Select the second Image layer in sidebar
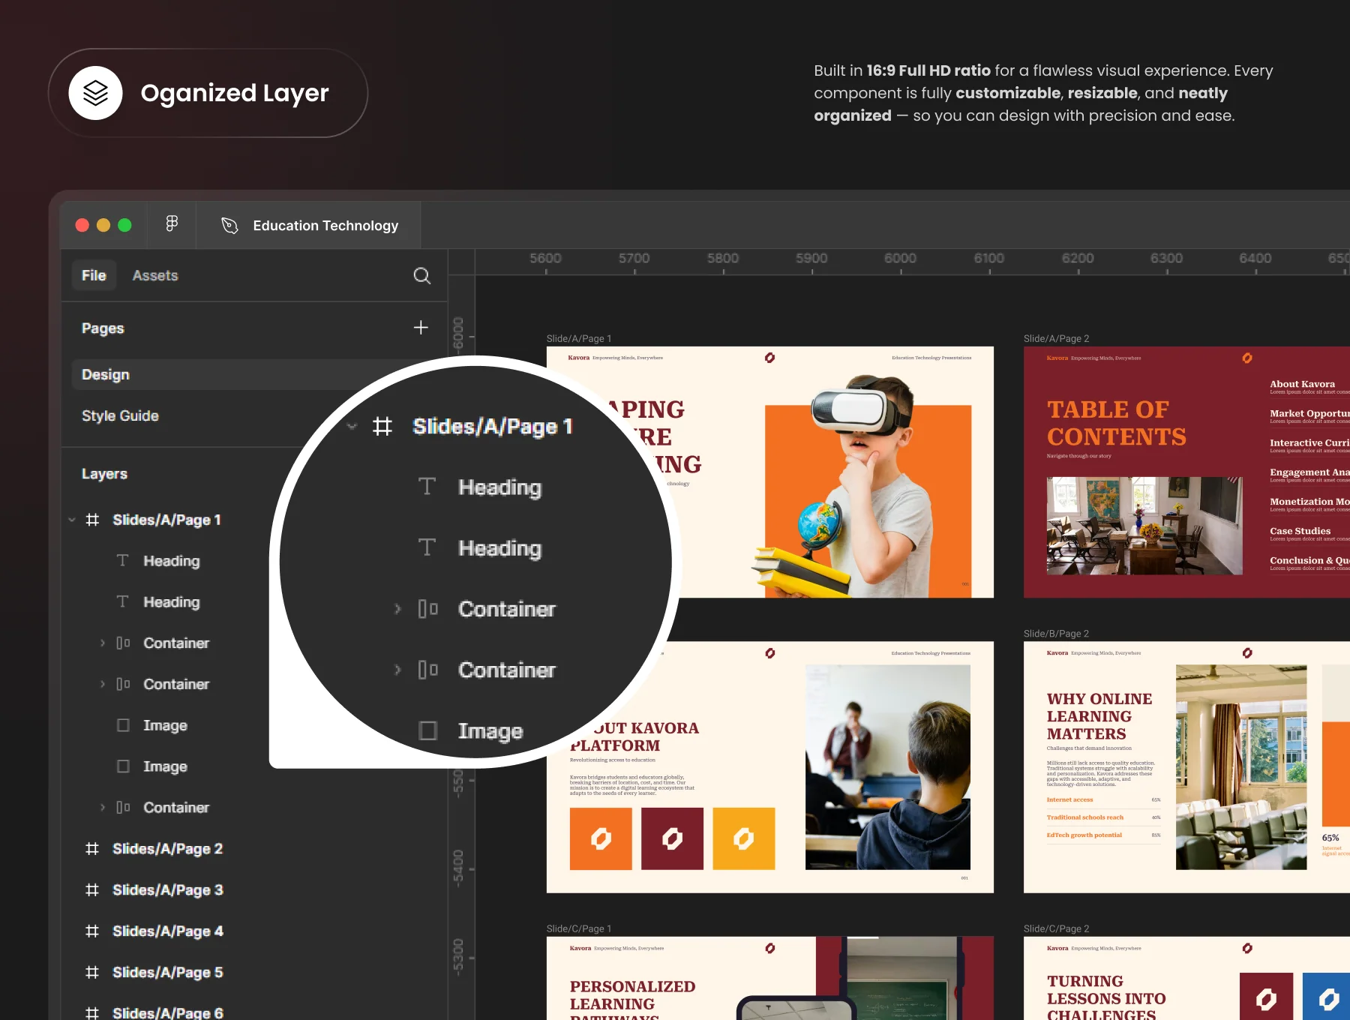This screenshot has height=1020, width=1350. click(x=165, y=766)
